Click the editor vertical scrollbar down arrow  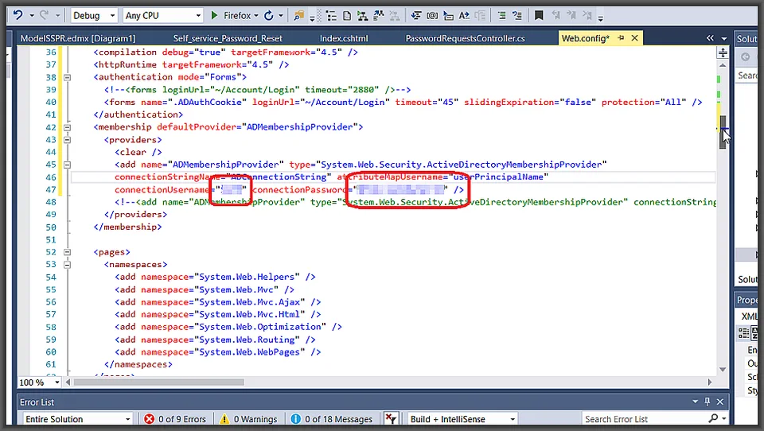(723, 370)
